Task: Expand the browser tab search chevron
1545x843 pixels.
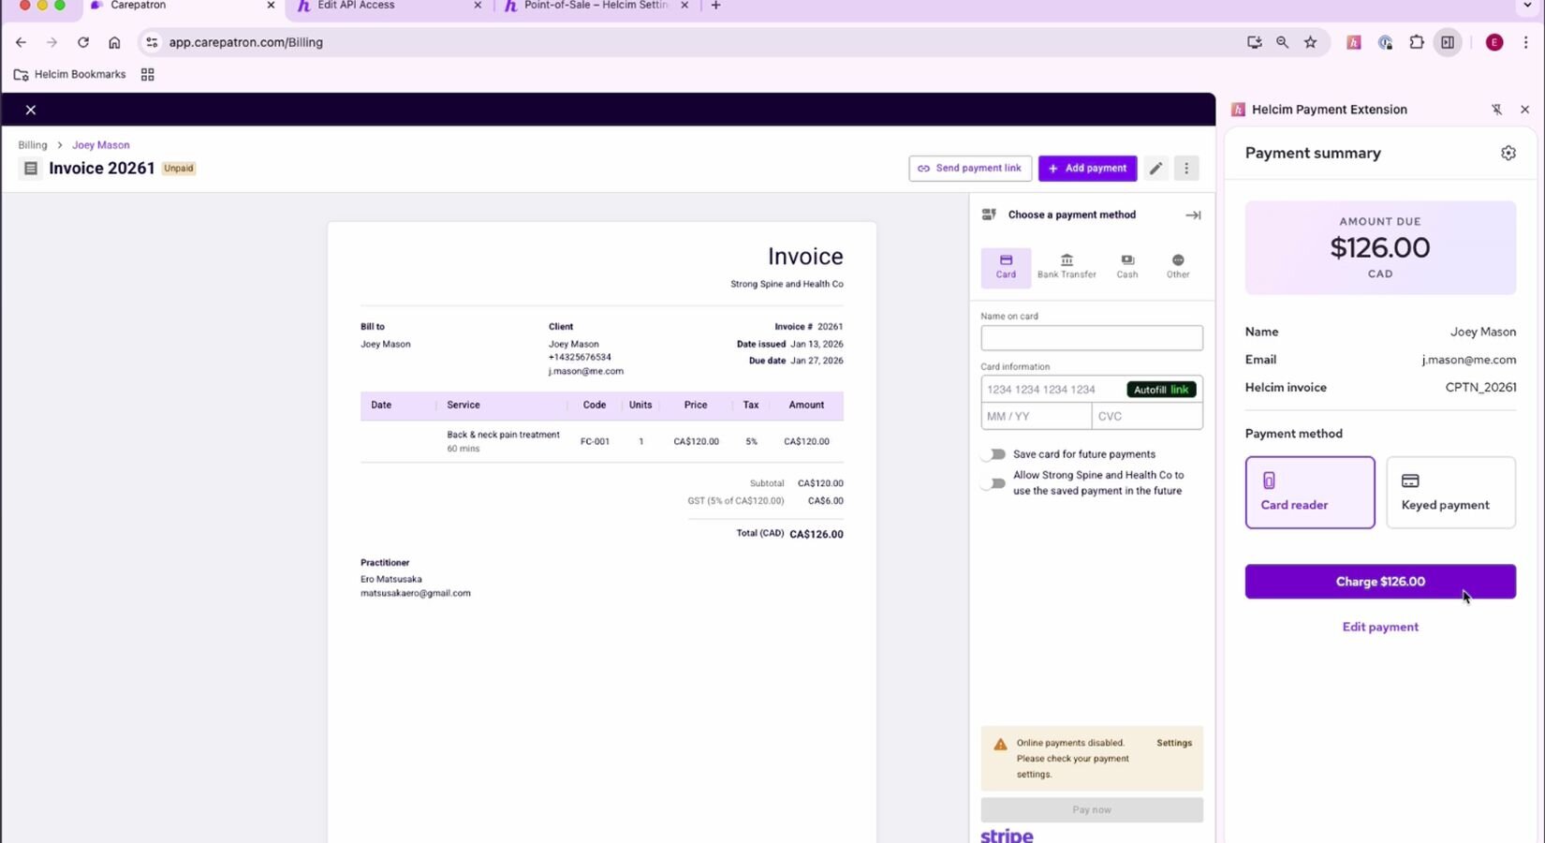Action: pos(1528,6)
